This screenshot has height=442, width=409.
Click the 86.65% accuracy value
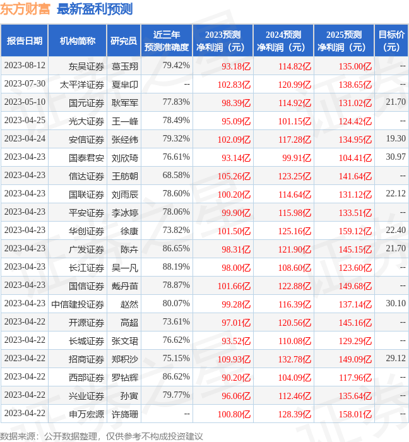tap(176, 249)
